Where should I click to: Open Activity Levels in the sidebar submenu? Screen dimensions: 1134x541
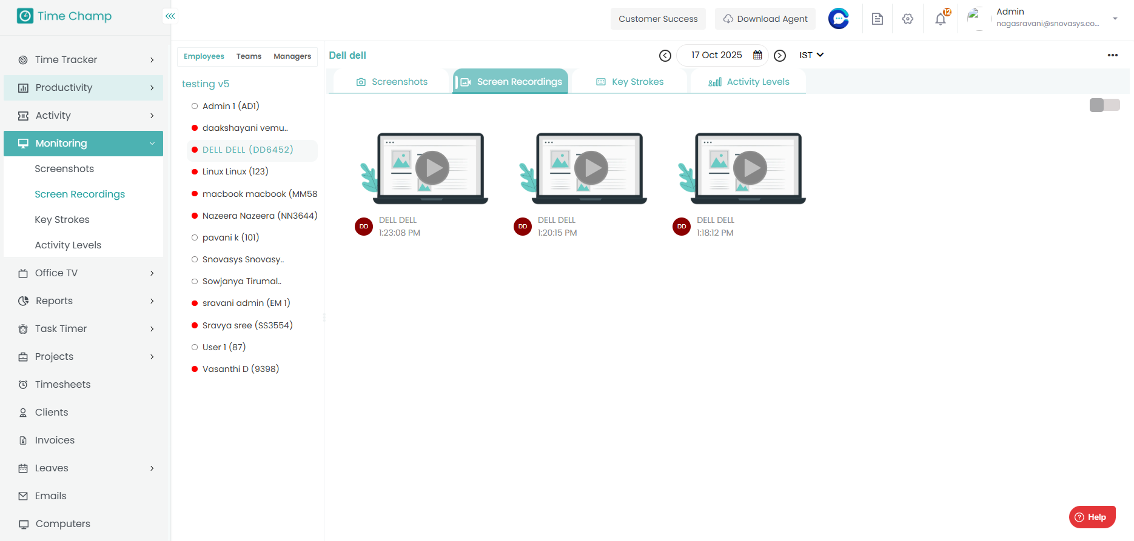tap(68, 245)
